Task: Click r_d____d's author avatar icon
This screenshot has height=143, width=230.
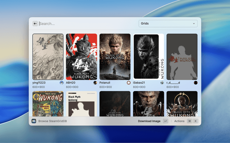Action: click(x=195, y=83)
